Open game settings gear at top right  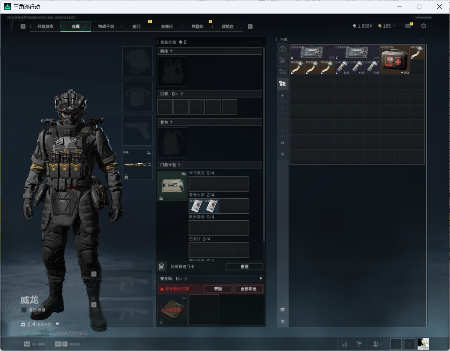424,26
